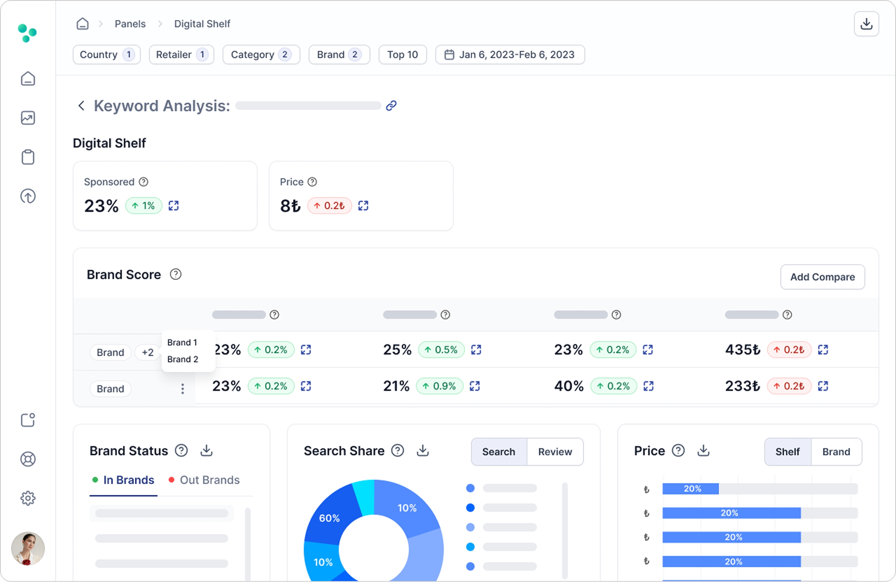Show help for the Price card at top

coord(312,182)
